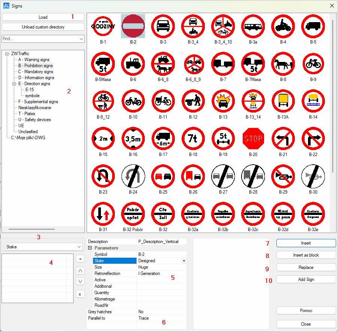This screenshot has height=332, width=338.
Task: Collapse the E - Direction signs node
Action: click(x=14, y=84)
